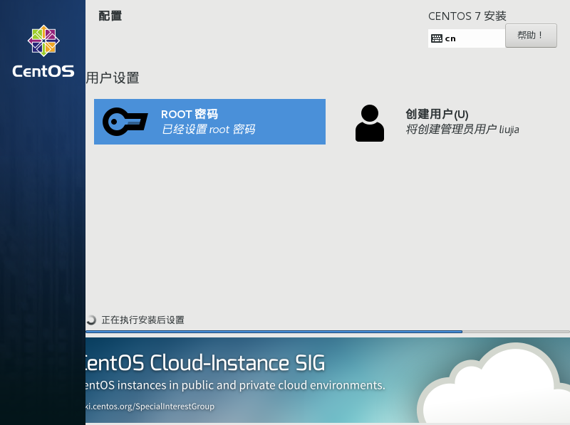Click the user silhouette icon

click(369, 123)
